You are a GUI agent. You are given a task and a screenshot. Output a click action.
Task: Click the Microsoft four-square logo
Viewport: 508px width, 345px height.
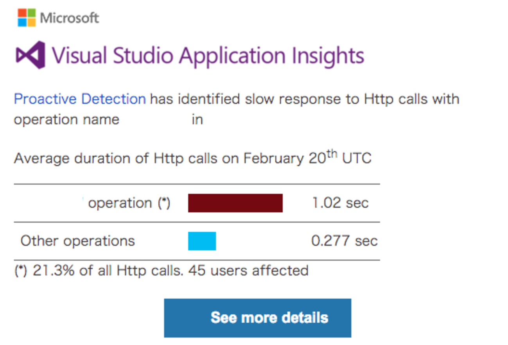pos(27,18)
